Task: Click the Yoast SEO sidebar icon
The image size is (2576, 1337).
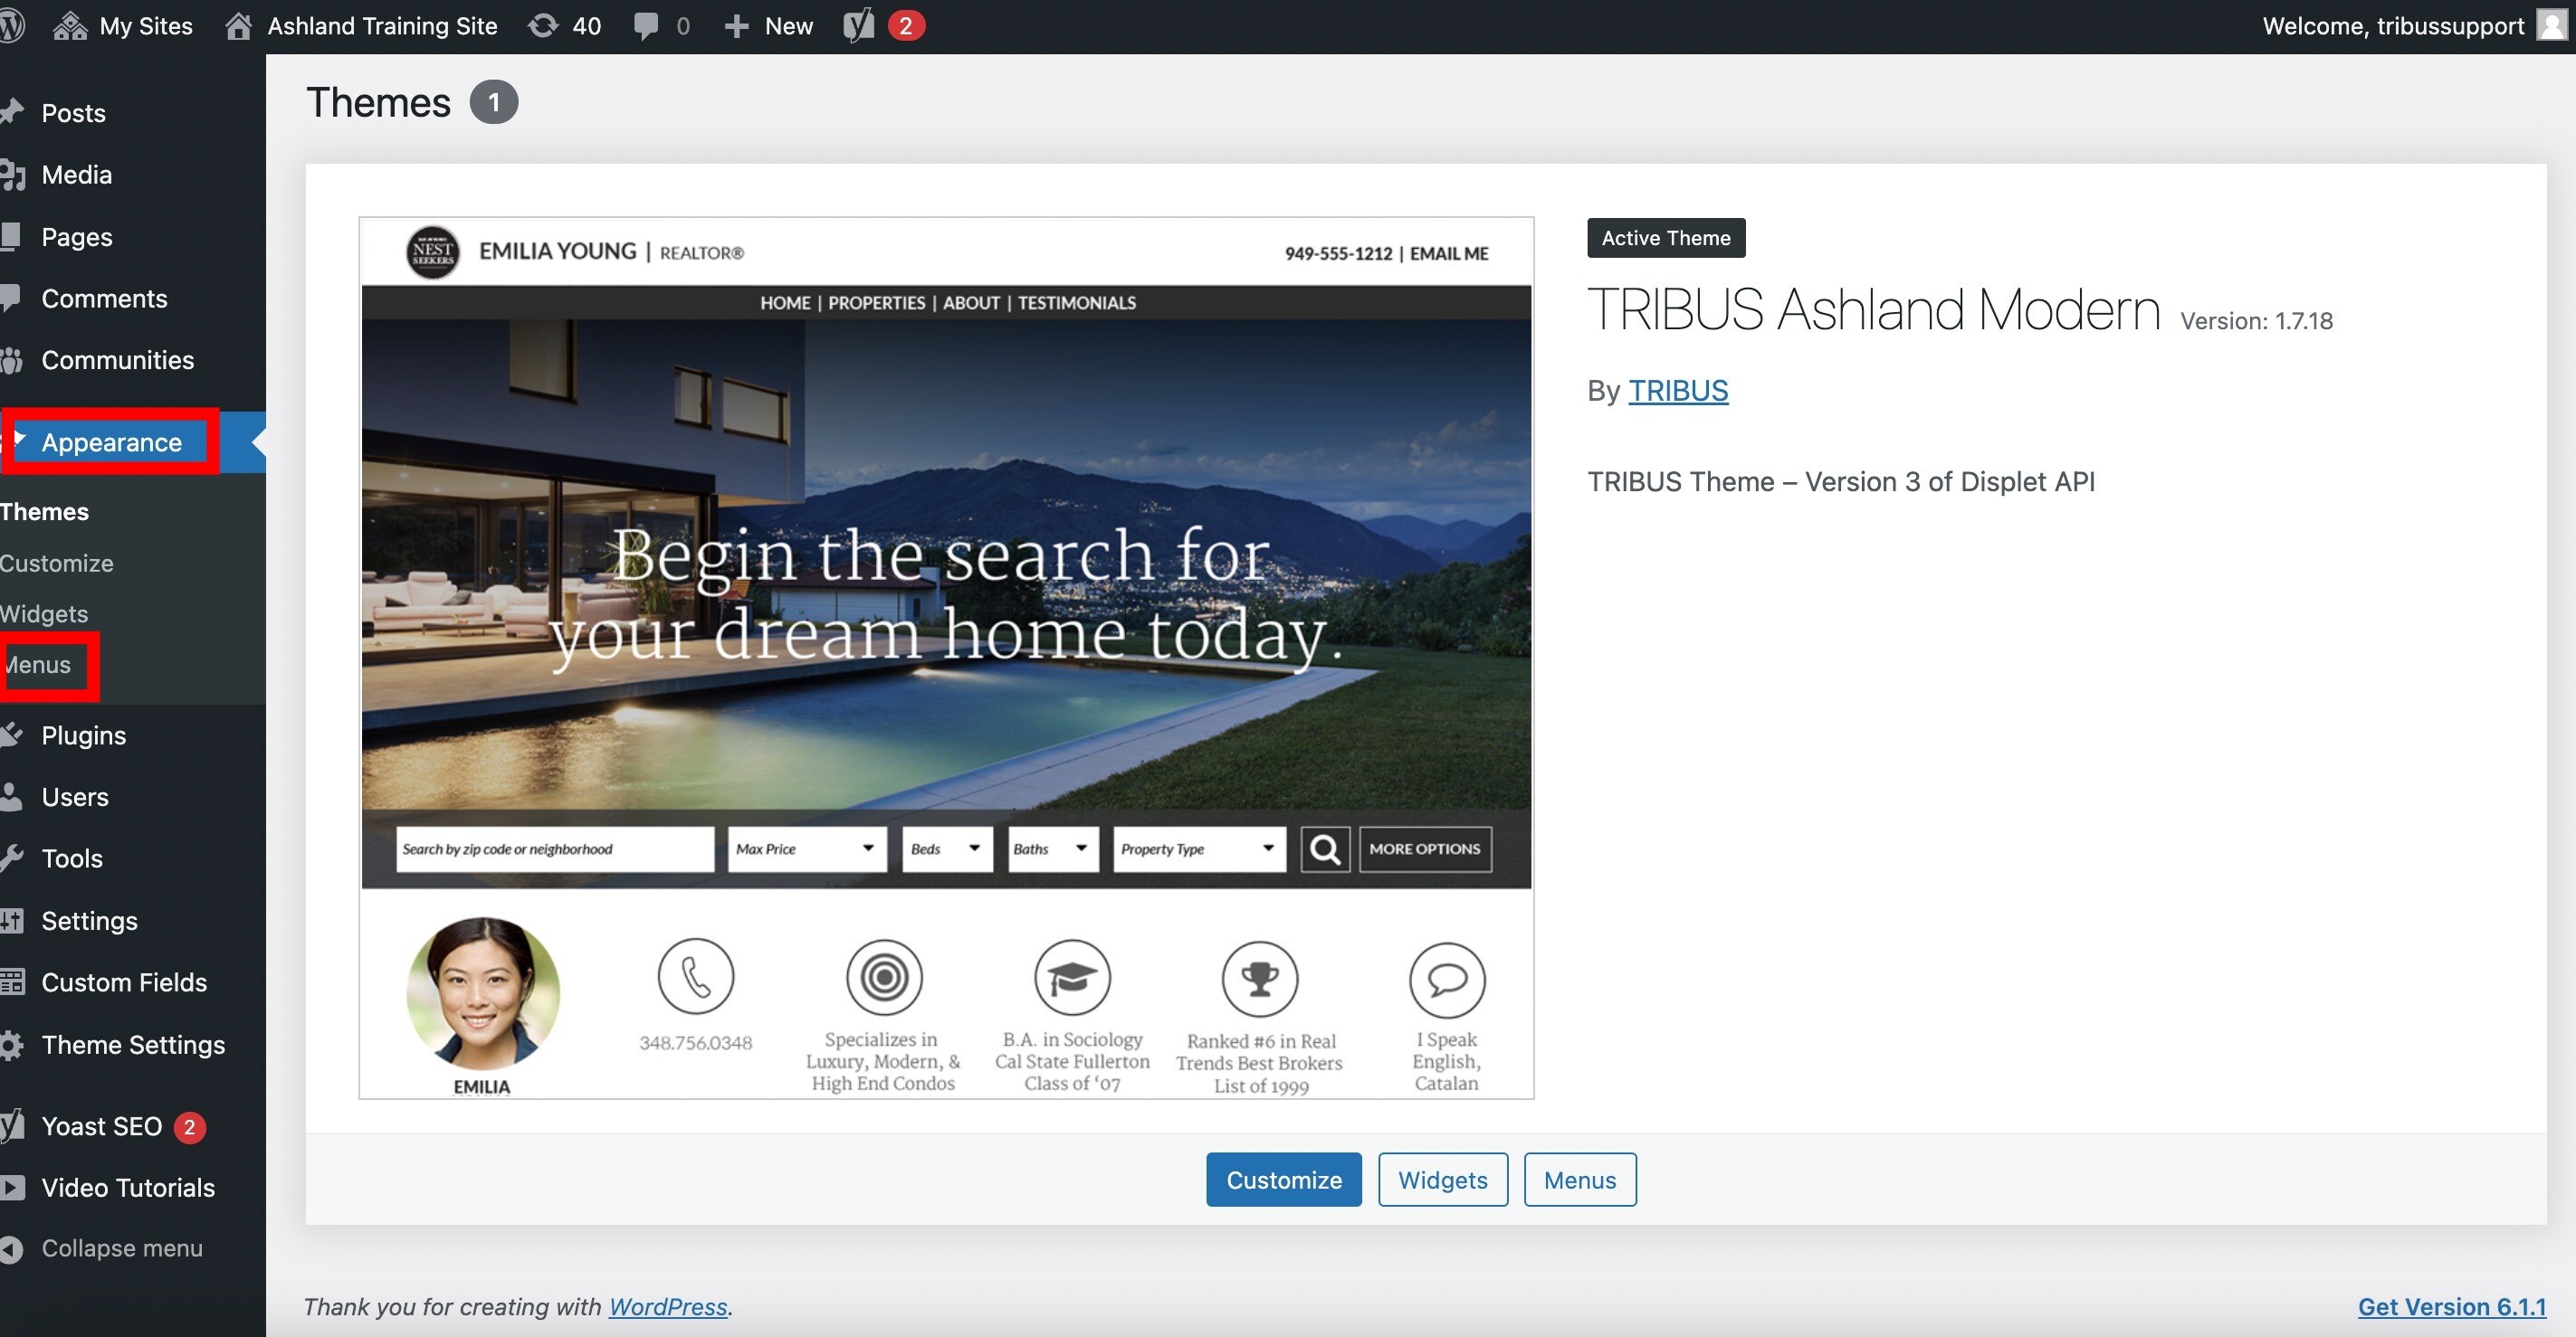Action: point(12,1126)
